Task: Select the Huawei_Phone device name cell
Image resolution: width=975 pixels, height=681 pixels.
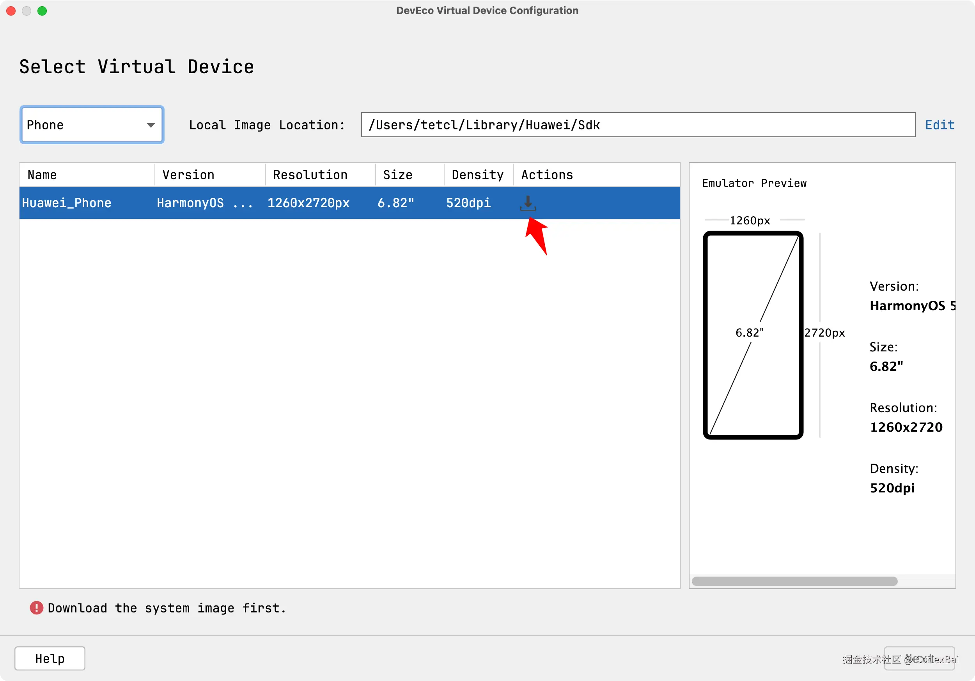Action: pyautogui.click(x=67, y=203)
